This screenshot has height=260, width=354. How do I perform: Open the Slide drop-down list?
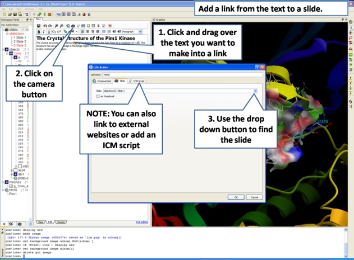pyautogui.click(x=255, y=91)
